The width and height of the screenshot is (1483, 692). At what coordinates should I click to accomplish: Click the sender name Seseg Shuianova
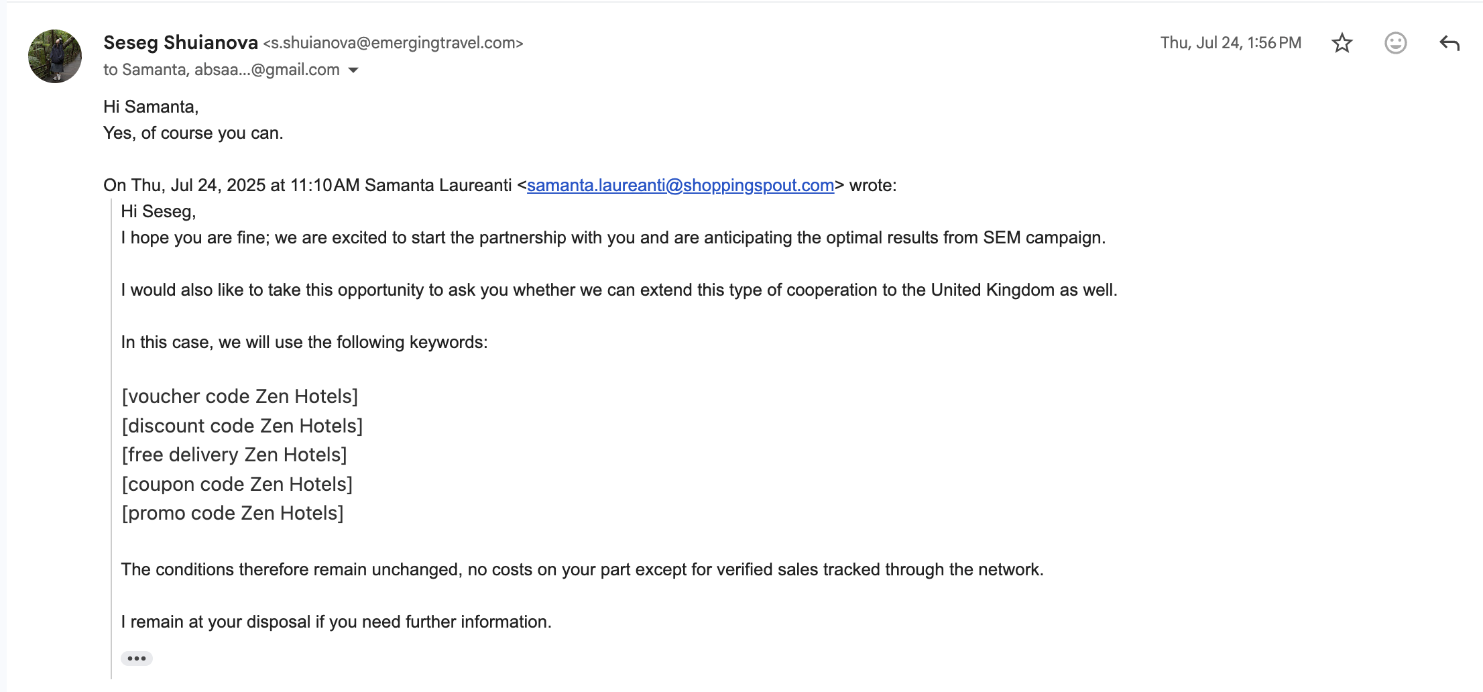click(180, 43)
